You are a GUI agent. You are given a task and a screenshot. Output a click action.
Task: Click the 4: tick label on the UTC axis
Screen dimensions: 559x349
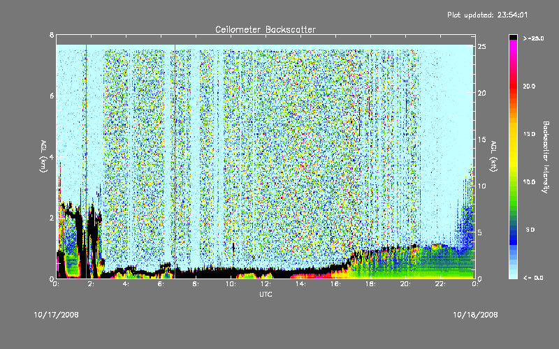click(126, 284)
